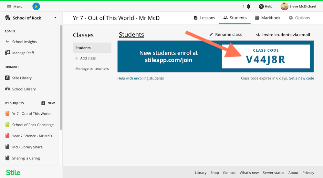Click the class code V44J8R
The width and height of the screenshot is (323, 178).
click(x=266, y=59)
